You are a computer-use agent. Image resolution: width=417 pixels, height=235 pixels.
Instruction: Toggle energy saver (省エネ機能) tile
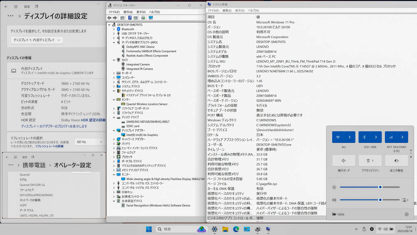[x=396, y=161]
